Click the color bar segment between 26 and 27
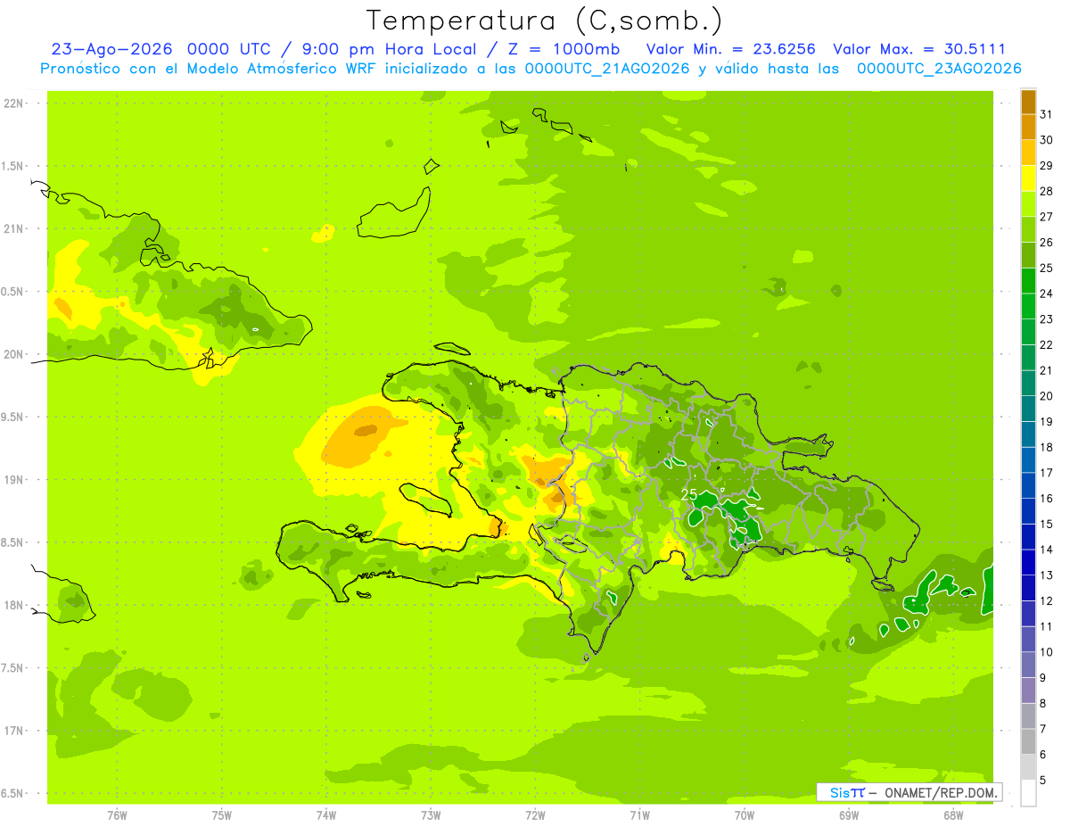 tap(1028, 229)
